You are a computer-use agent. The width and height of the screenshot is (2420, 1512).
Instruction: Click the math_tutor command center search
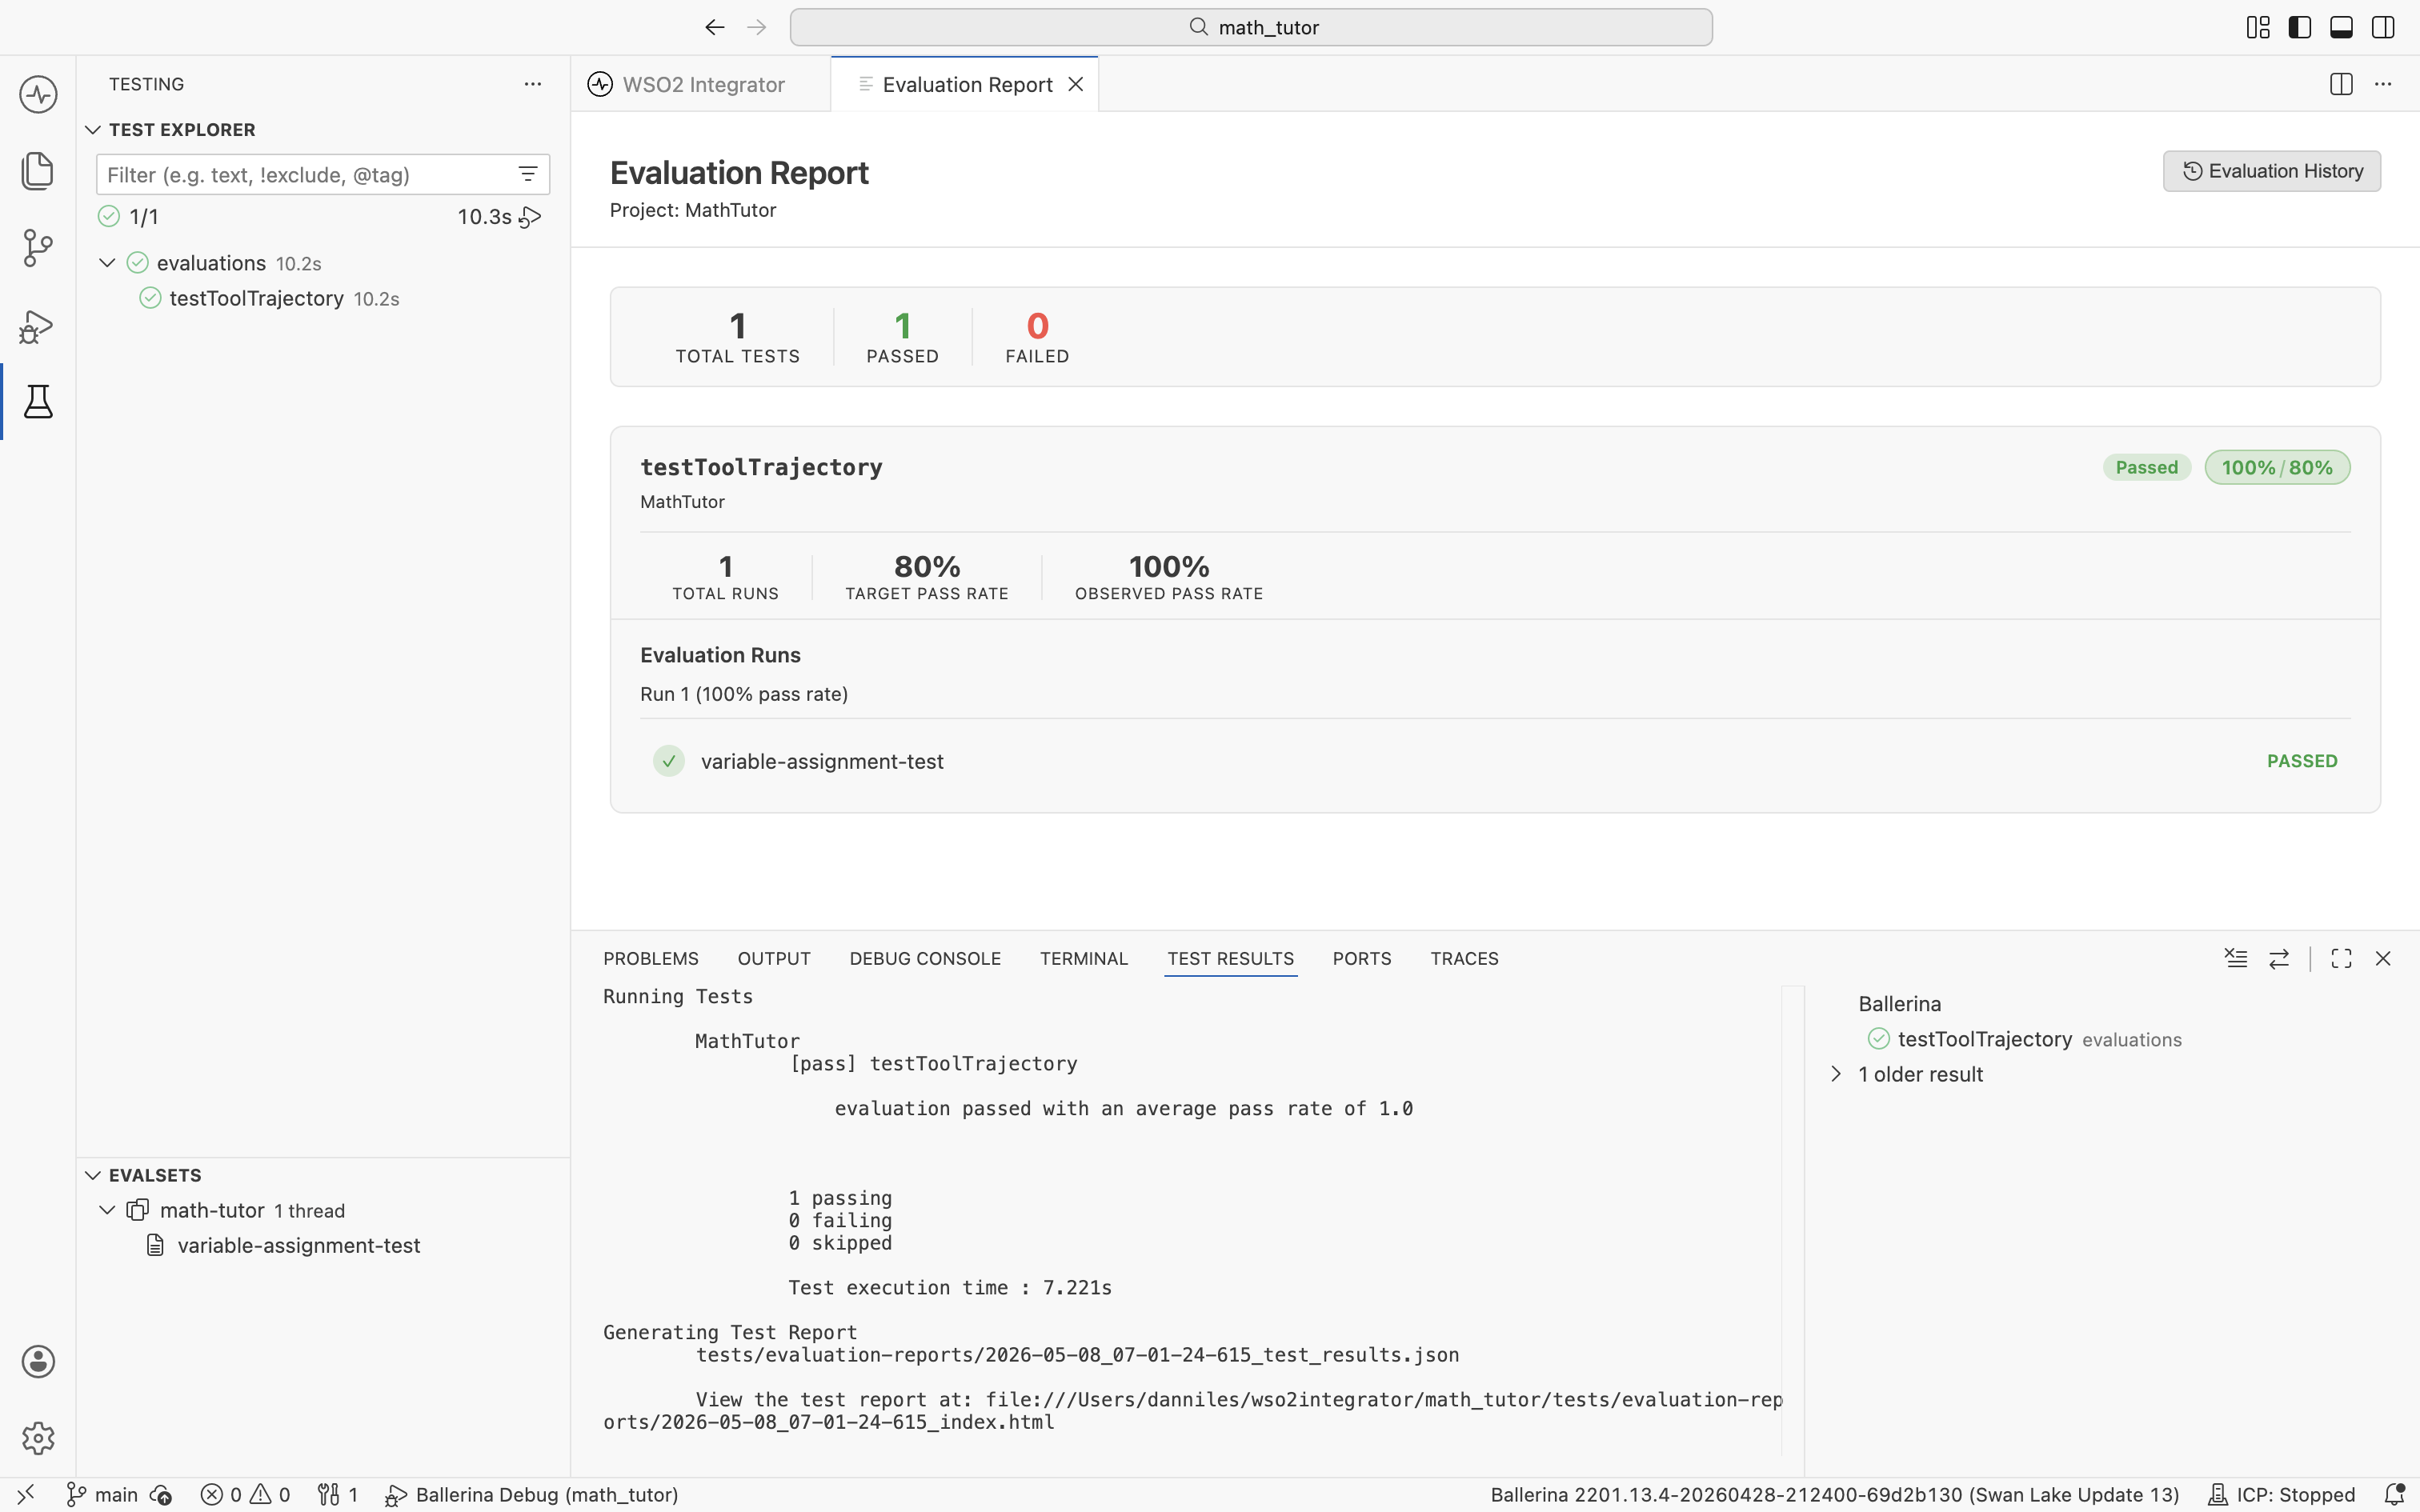pos(1251,27)
